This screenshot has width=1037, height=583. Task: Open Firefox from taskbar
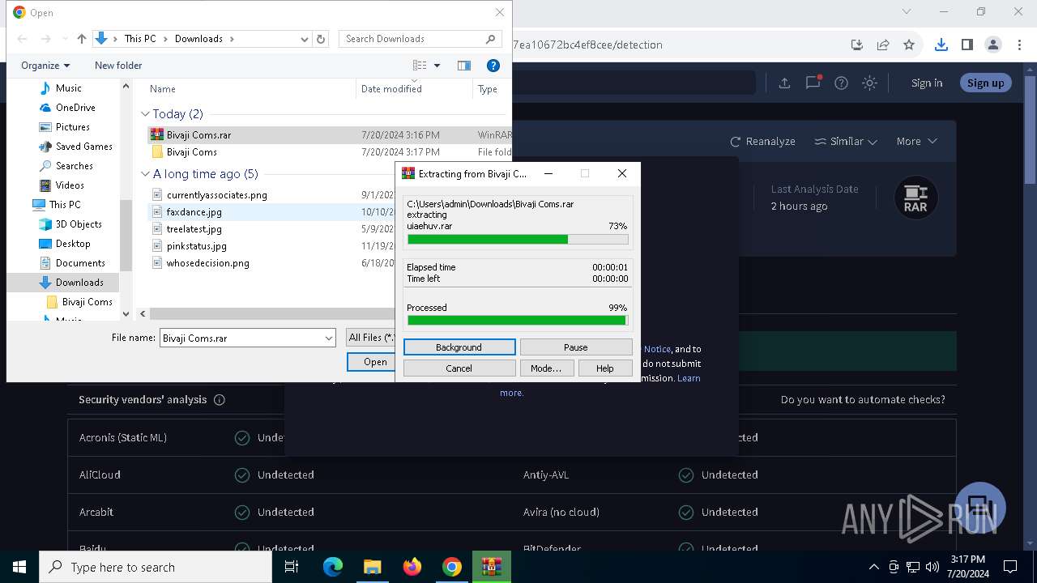click(x=412, y=567)
